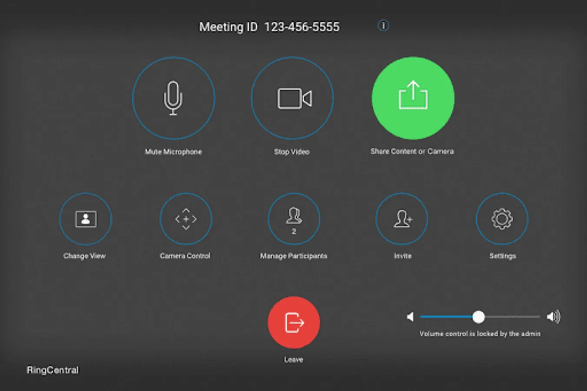Screen dimensions: 587x391
Task: Click the Stop Video label
Action: click(292, 152)
